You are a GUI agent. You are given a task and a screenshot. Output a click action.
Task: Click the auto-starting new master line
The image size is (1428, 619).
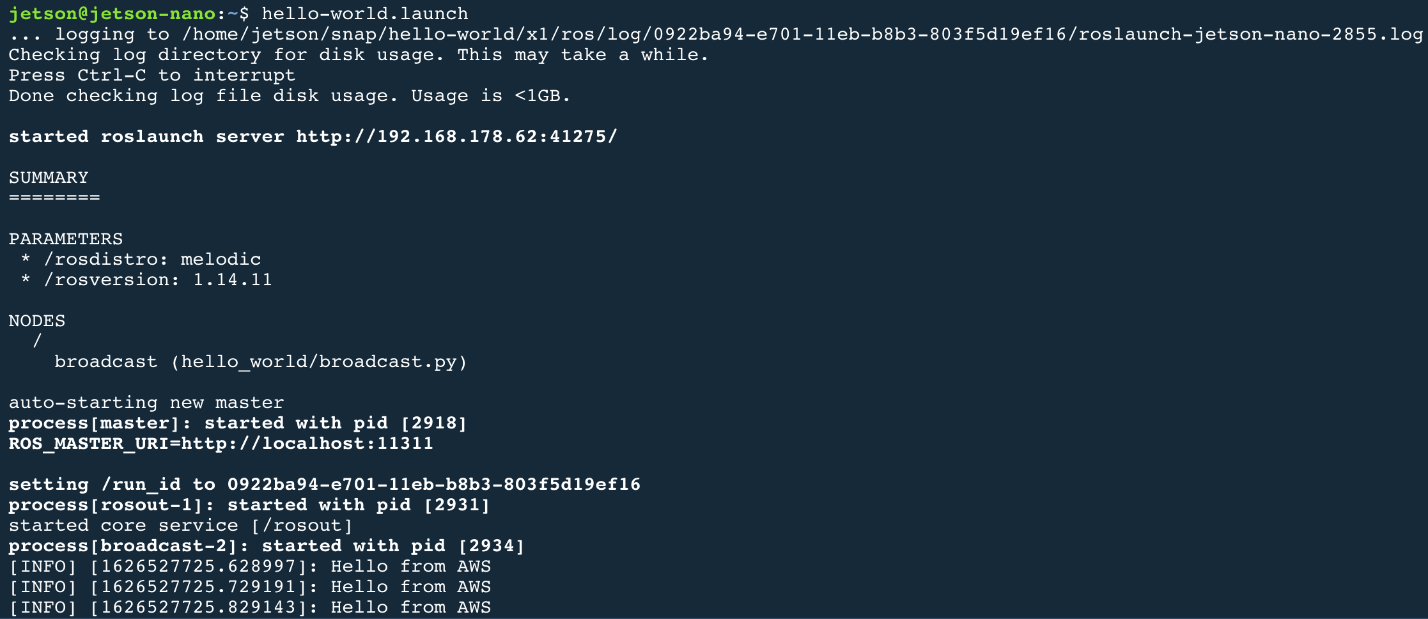pos(146,402)
